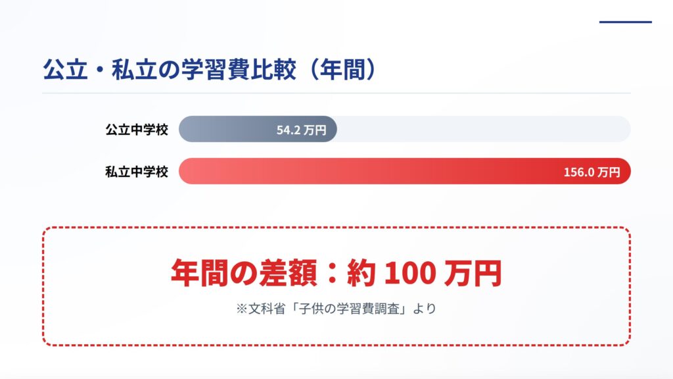Select the 54.2 万円 value text
This screenshot has width=673, height=379.
pyautogui.click(x=301, y=130)
